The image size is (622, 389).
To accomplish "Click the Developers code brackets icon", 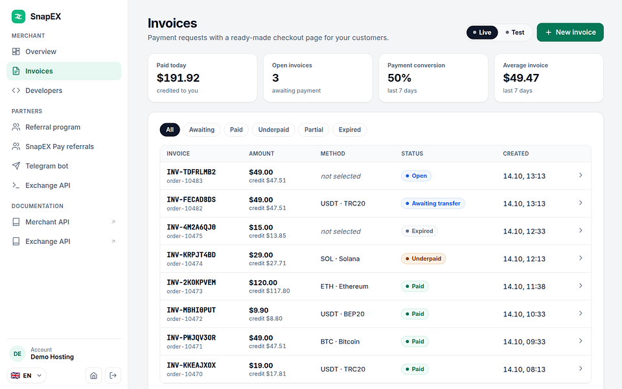I will point(16,91).
